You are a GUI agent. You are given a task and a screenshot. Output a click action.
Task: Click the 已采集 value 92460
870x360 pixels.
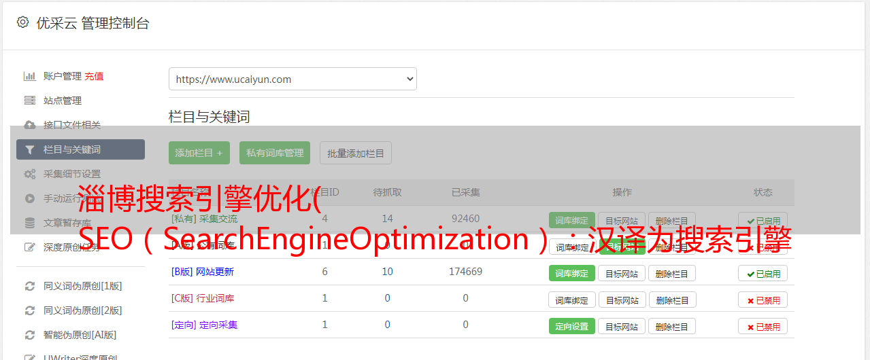(x=465, y=219)
